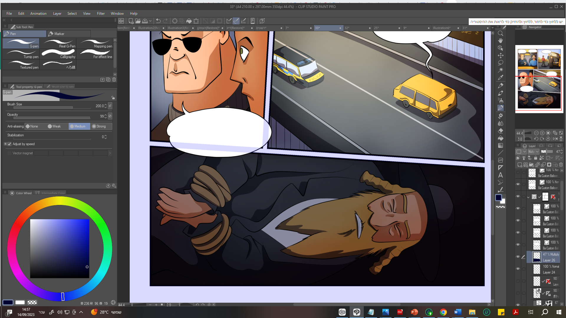
Task: Click the dark blue main color swatch
Action: tap(8, 302)
